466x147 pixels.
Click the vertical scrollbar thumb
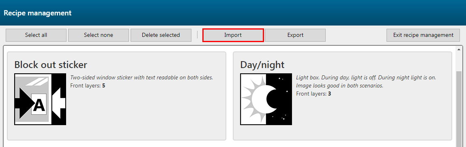click(x=459, y=109)
